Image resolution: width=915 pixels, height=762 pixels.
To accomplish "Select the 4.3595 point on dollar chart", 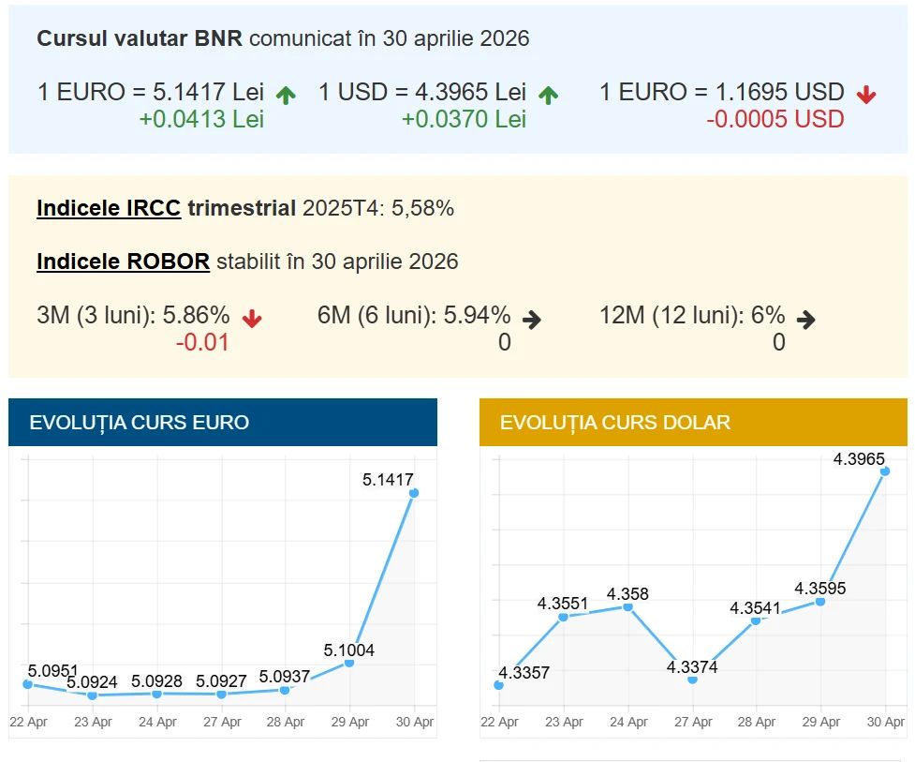I will pyautogui.click(x=820, y=601).
